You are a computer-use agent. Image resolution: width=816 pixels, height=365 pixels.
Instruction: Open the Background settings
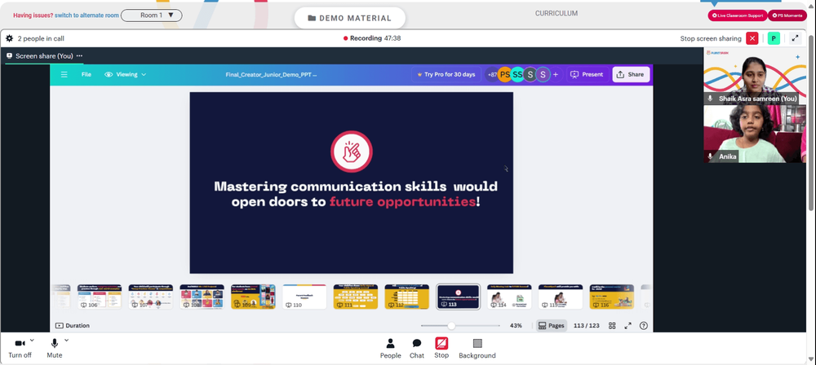point(477,349)
